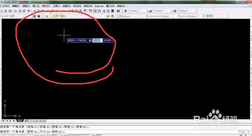Go to next layout tab arrow
252x136 pixels.
(10, 121)
